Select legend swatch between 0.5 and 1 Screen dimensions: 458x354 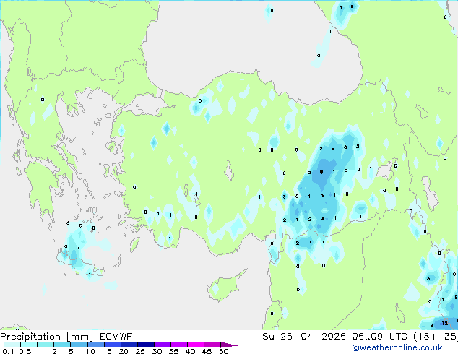click(29, 345)
